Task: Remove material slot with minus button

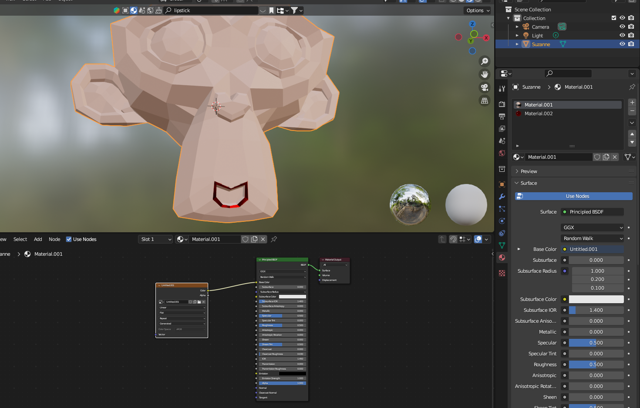Action: pos(632,111)
